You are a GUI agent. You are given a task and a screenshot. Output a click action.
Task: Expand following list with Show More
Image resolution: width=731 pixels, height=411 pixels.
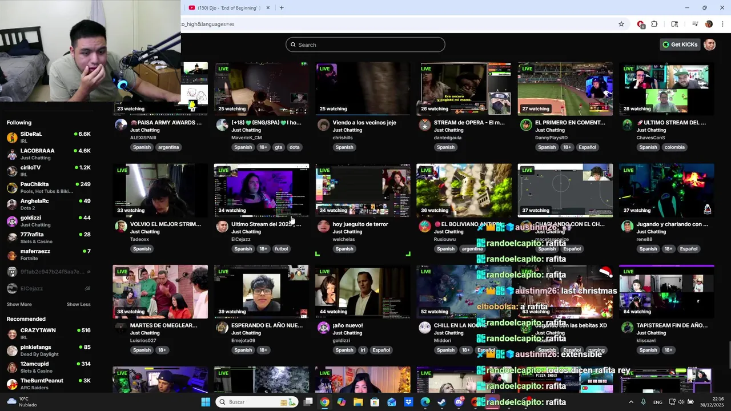point(19,304)
